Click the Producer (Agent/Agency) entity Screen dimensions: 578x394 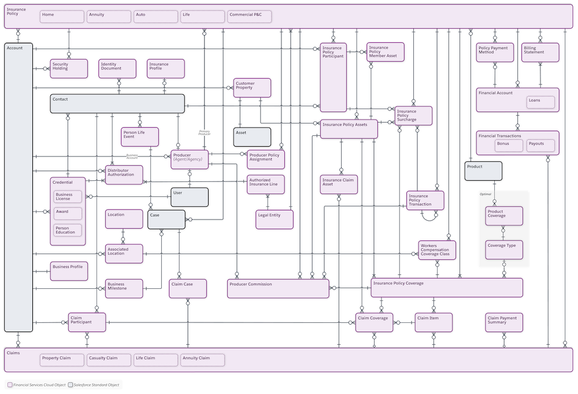tap(189, 158)
